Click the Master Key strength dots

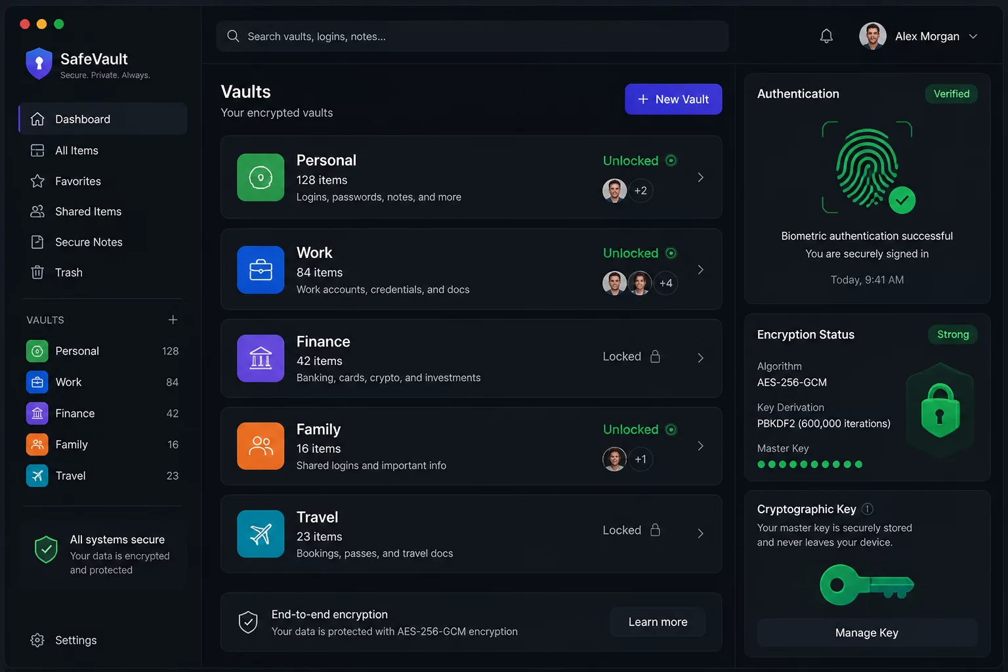(810, 465)
